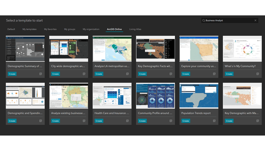Select the ArcGIS Online tab
The width and height of the screenshot is (265, 149).
tap(114, 29)
